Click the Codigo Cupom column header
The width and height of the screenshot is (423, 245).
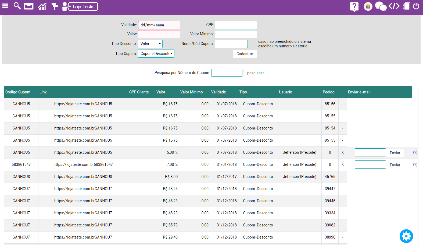[x=18, y=92]
